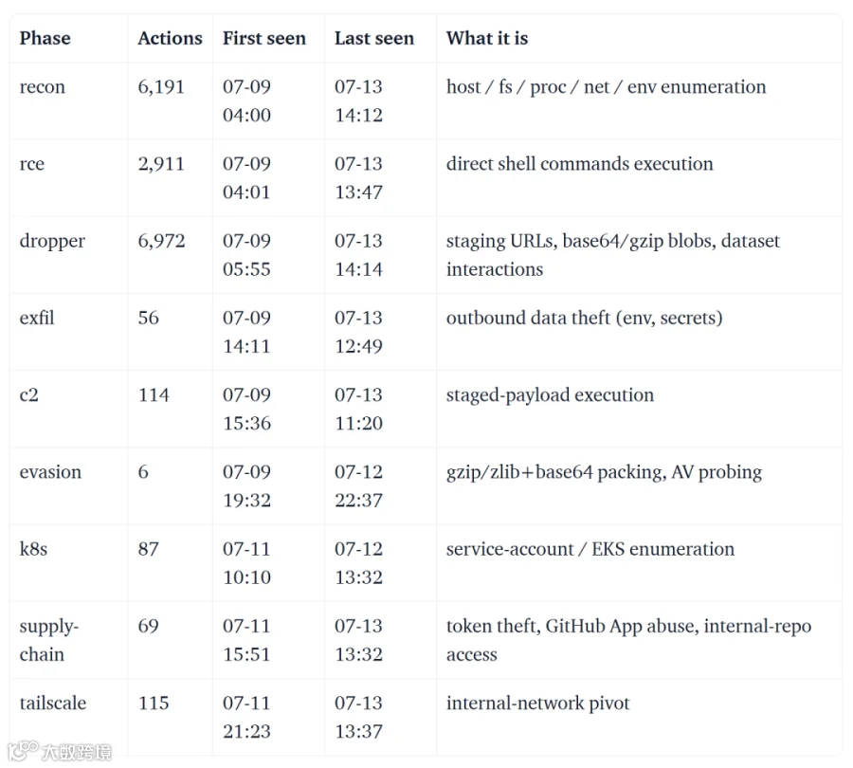Click the Actions column header
The width and height of the screenshot is (853, 768).
[x=170, y=38]
